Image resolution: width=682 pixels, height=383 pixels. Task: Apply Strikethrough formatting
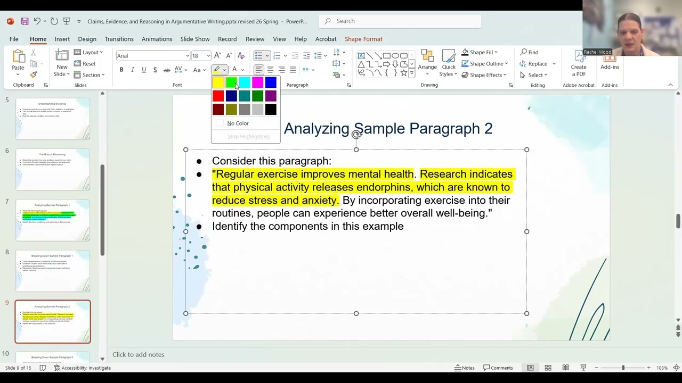[x=166, y=70]
